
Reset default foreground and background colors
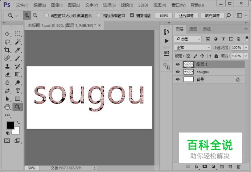point(8,133)
